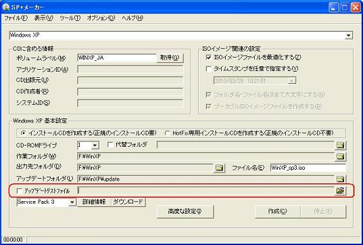Open 高度な設定 settings button
Viewport: 363px width, 245px height.
185,211
